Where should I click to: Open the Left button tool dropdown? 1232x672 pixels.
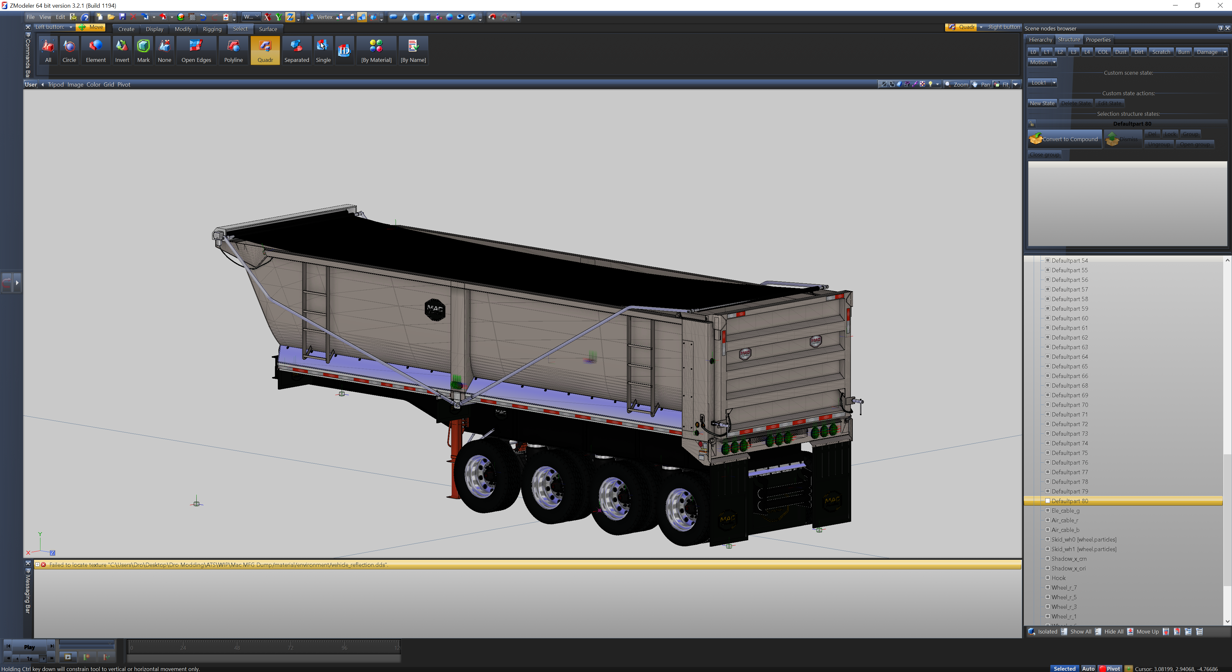(71, 27)
